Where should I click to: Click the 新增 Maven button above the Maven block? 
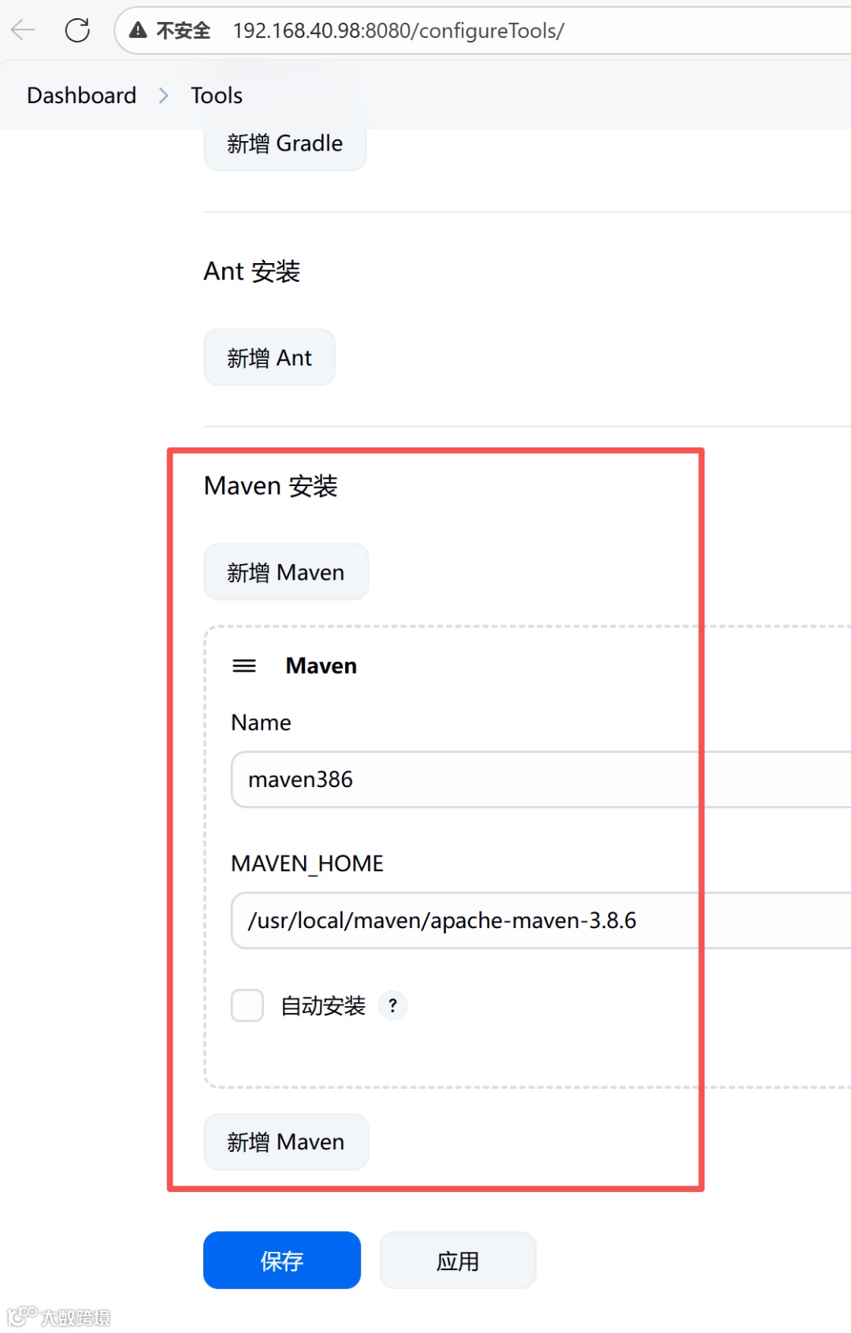286,572
